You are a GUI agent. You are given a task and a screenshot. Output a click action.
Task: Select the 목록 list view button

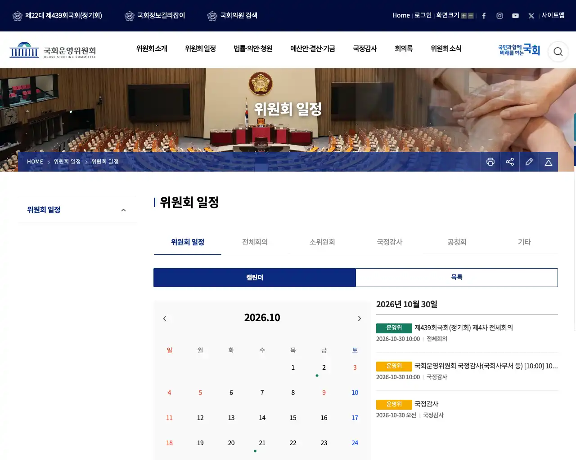point(457,278)
